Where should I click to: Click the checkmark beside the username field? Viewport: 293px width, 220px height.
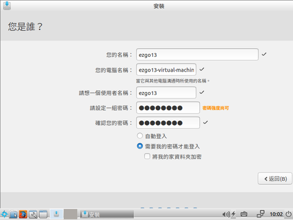(202, 92)
